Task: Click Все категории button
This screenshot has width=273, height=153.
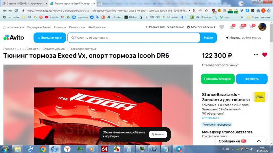Action: click(50, 38)
